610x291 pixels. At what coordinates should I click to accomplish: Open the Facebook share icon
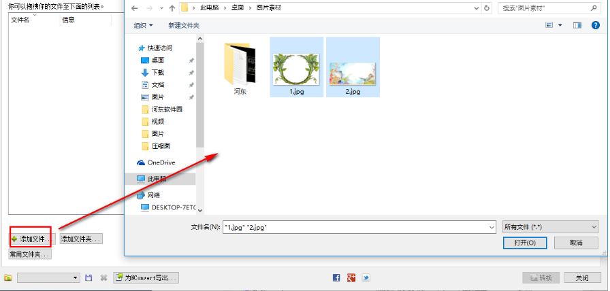click(336, 278)
